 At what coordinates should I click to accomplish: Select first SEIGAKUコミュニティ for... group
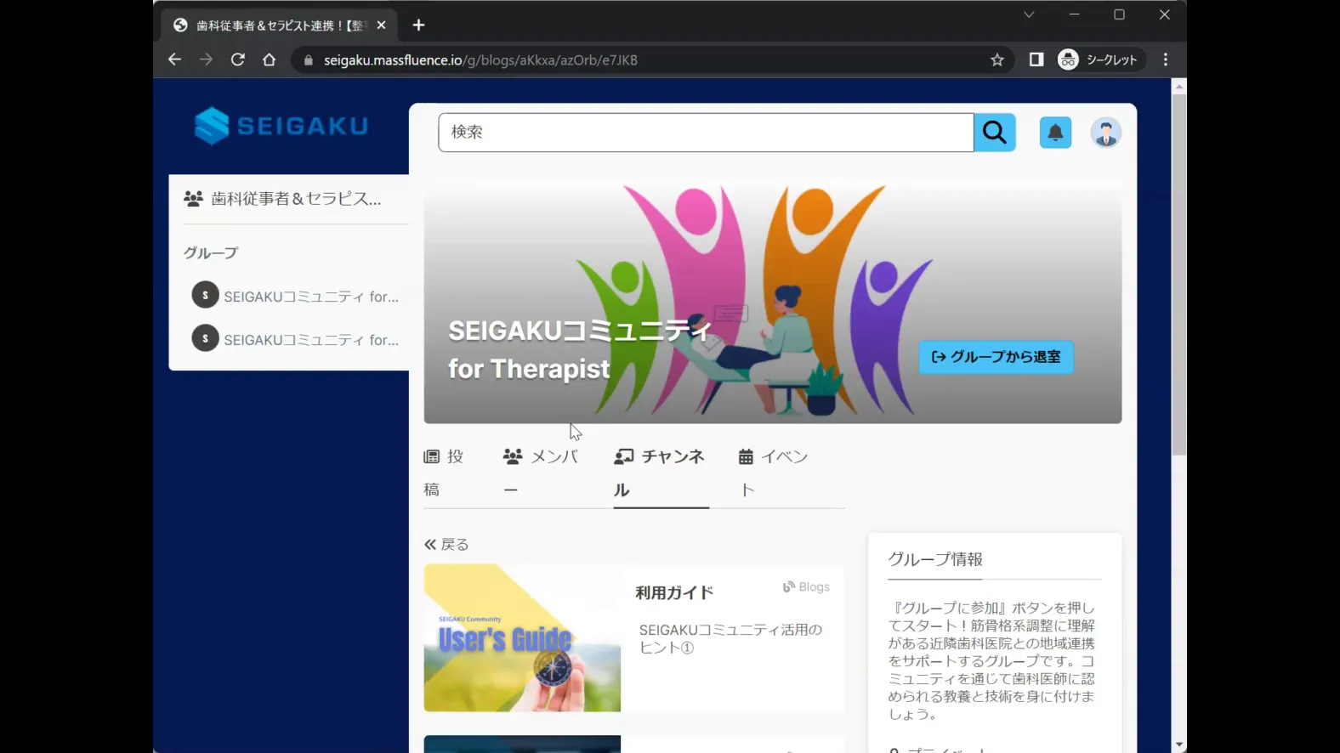click(295, 296)
